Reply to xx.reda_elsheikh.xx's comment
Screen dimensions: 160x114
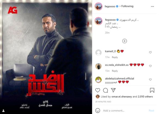pos(115,71)
